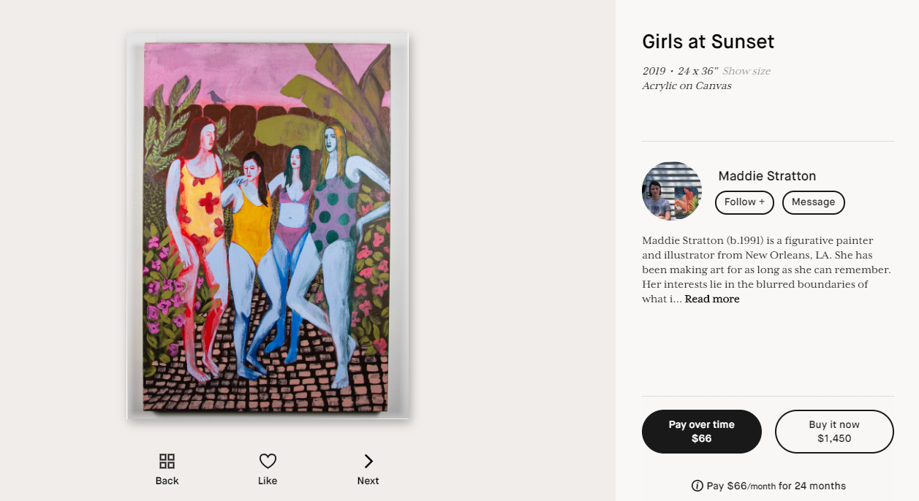This screenshot has width=919, height=501.
Task: Follow the artist Maddie Stratton
Action: point(744,202)
